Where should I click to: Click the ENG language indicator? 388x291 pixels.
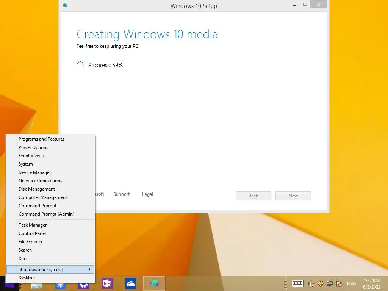pos(351,283)
